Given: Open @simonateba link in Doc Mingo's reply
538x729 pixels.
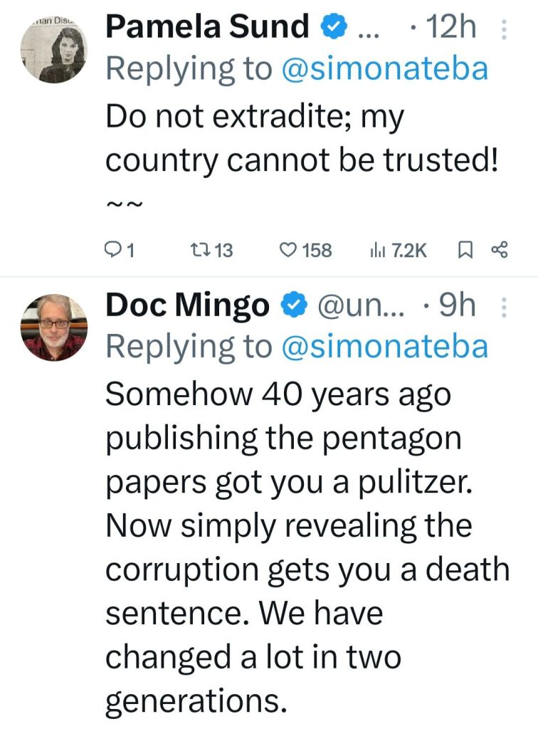Looking at the screenshot, I should [385, 347].
